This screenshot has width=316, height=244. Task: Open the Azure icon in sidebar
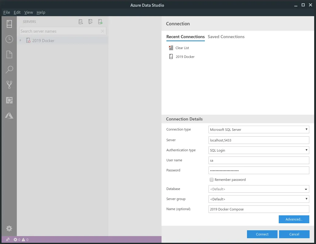tap(9, 116)
